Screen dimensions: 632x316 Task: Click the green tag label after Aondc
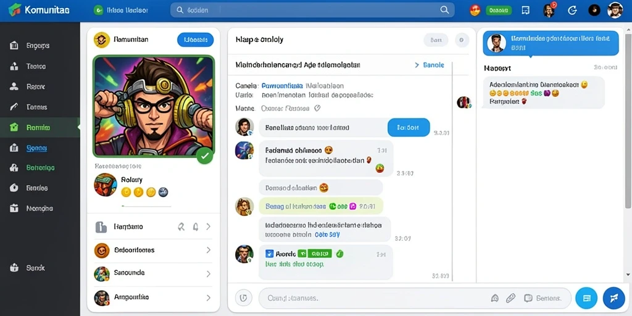pos(315,254)
